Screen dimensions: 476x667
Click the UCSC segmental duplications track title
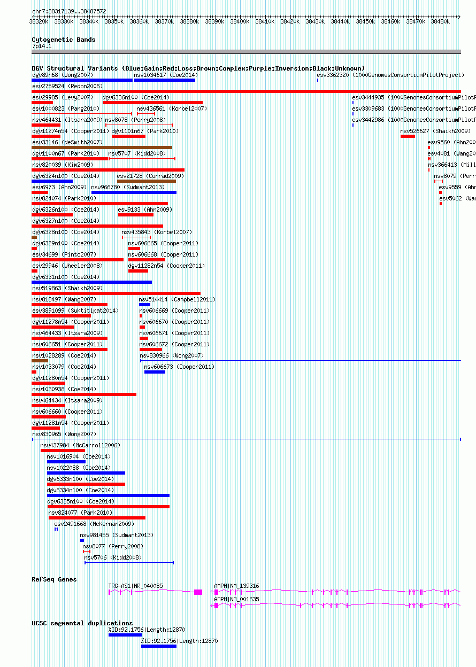click(82, 623)
